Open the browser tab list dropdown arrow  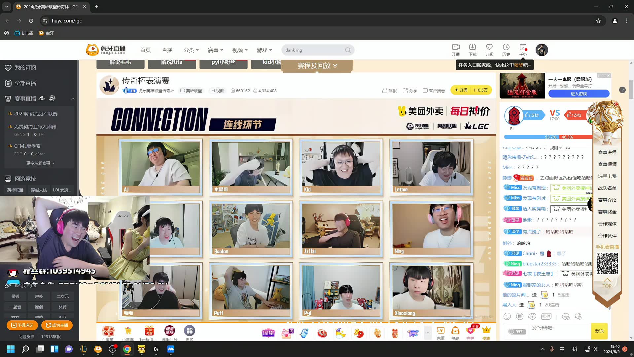[7, 7]
